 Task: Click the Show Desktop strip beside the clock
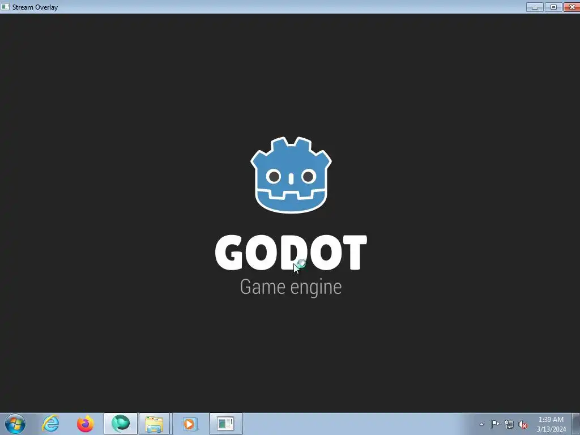click(x=576, y=424)
